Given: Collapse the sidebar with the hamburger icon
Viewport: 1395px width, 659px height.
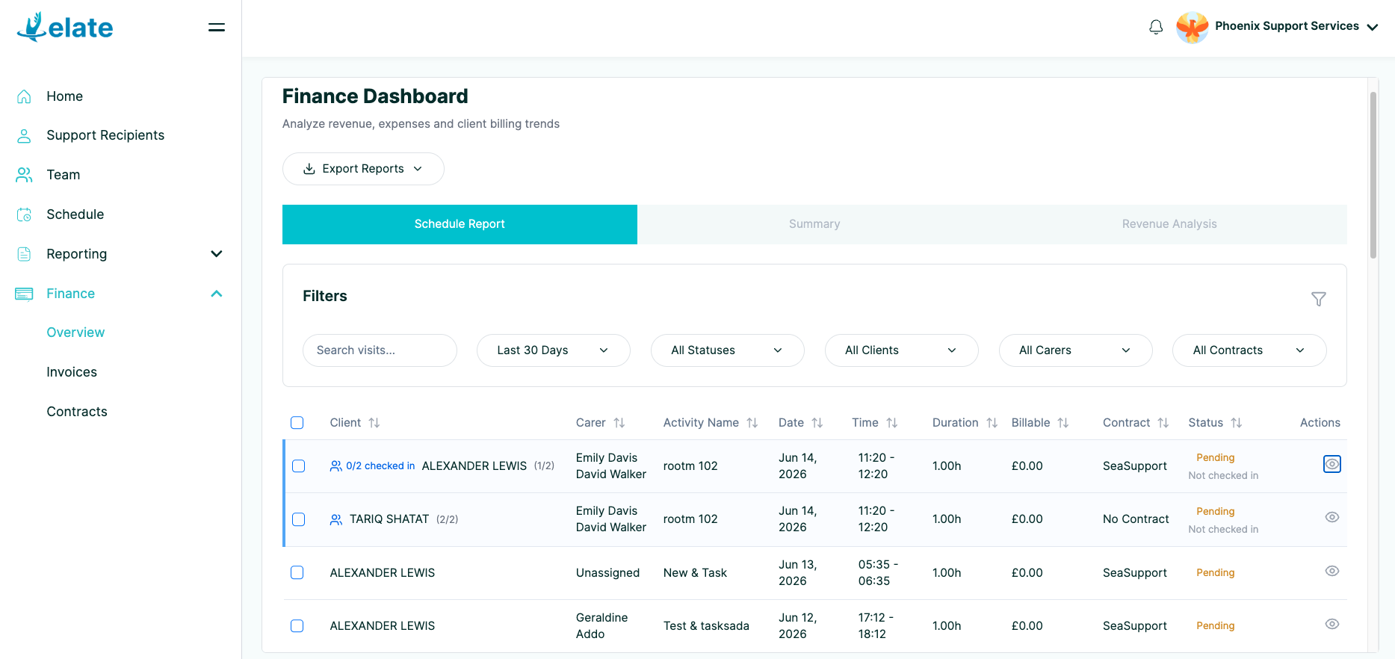Looking at the screenshot, I should pos(217,28).
